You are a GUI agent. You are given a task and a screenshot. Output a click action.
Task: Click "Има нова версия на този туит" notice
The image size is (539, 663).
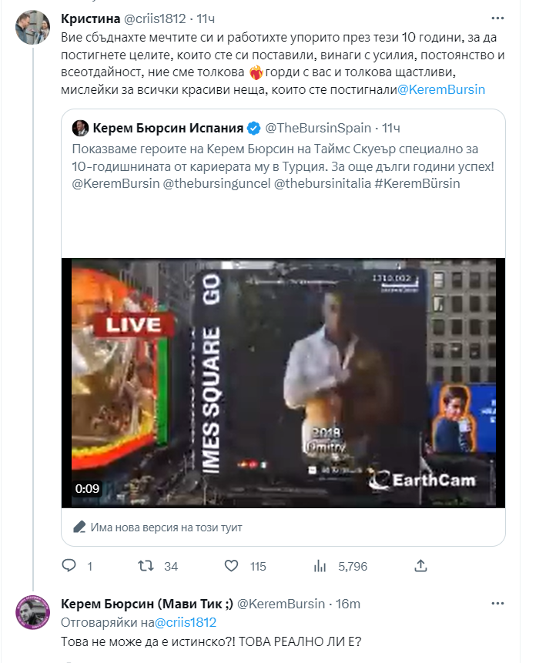pos(166,527)
